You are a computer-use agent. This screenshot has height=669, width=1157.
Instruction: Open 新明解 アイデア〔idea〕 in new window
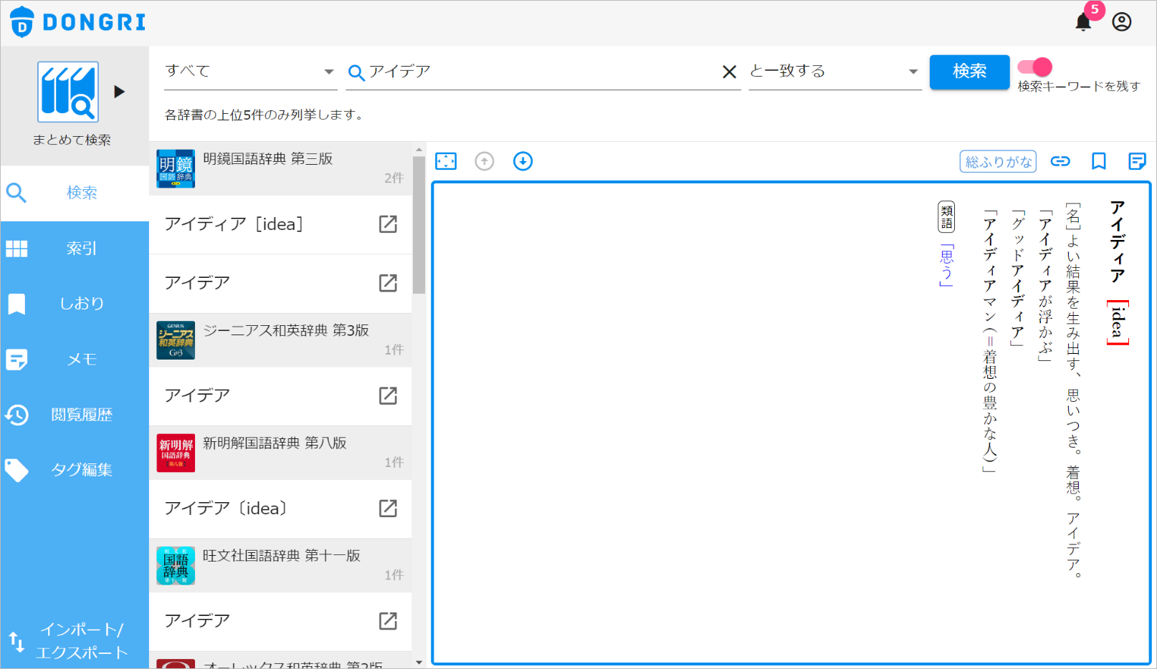(388, 509)
